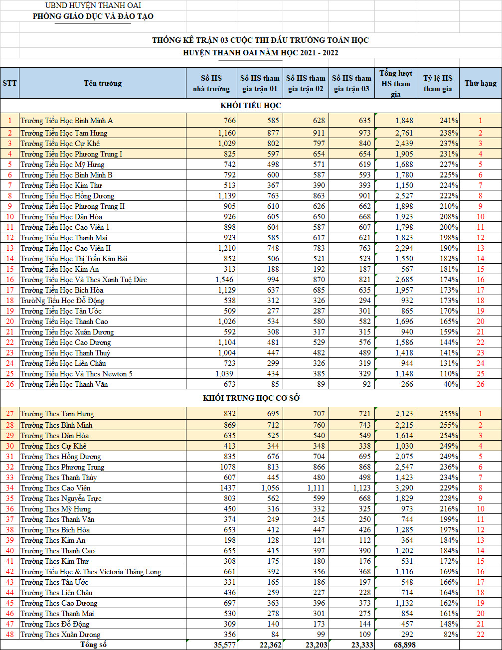Viewport: 502px width, 650px height.
Task: Click the 'Tên trường' column header
Action: point(103,83)
